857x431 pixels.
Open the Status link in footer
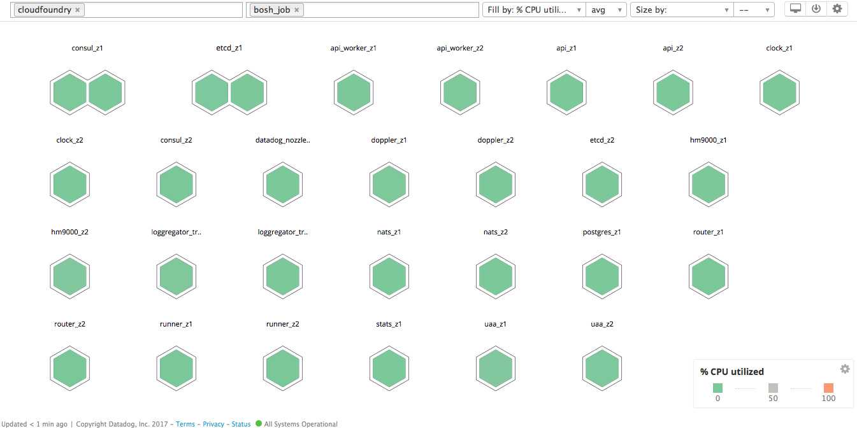click(x=241, y=424)
